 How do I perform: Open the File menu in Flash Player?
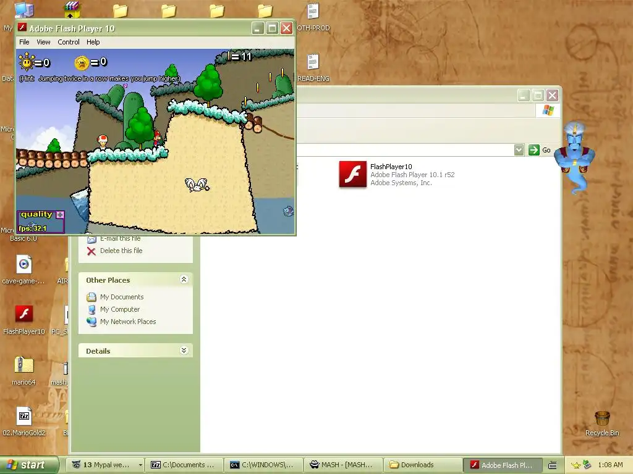tap(24, 42)
